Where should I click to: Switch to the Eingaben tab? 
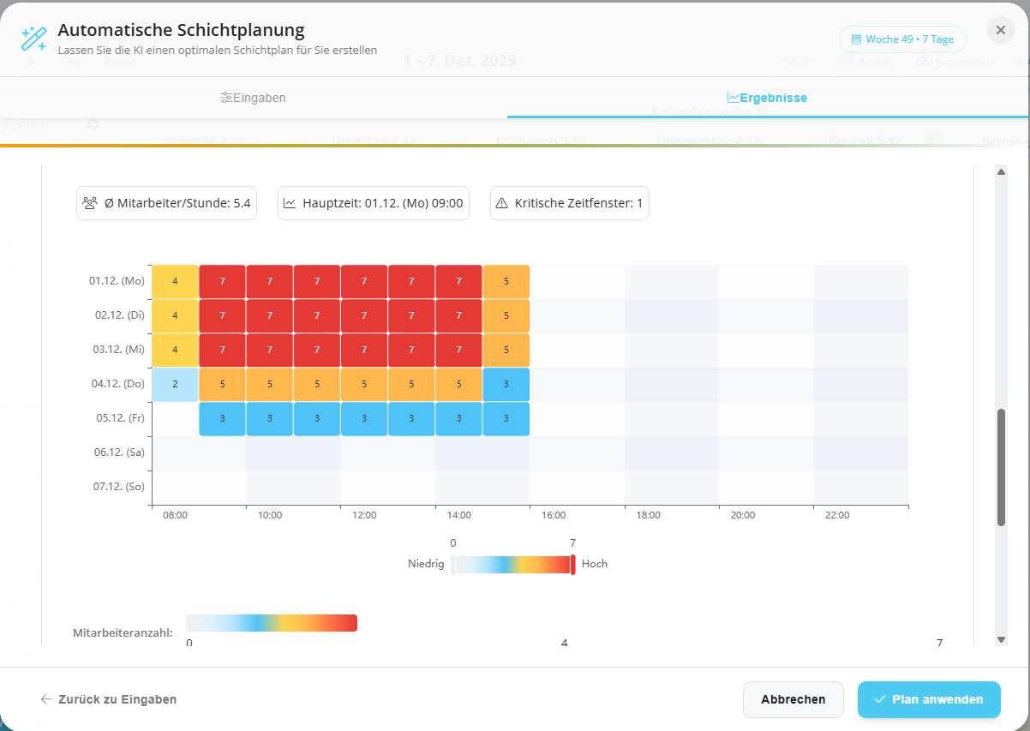(254, 98)
